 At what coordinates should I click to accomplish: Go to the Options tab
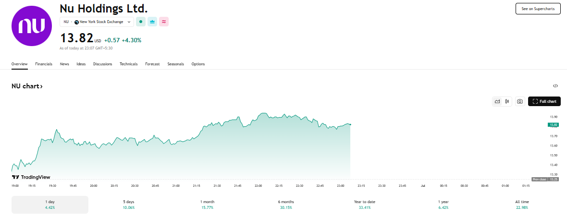coord(198,64)
